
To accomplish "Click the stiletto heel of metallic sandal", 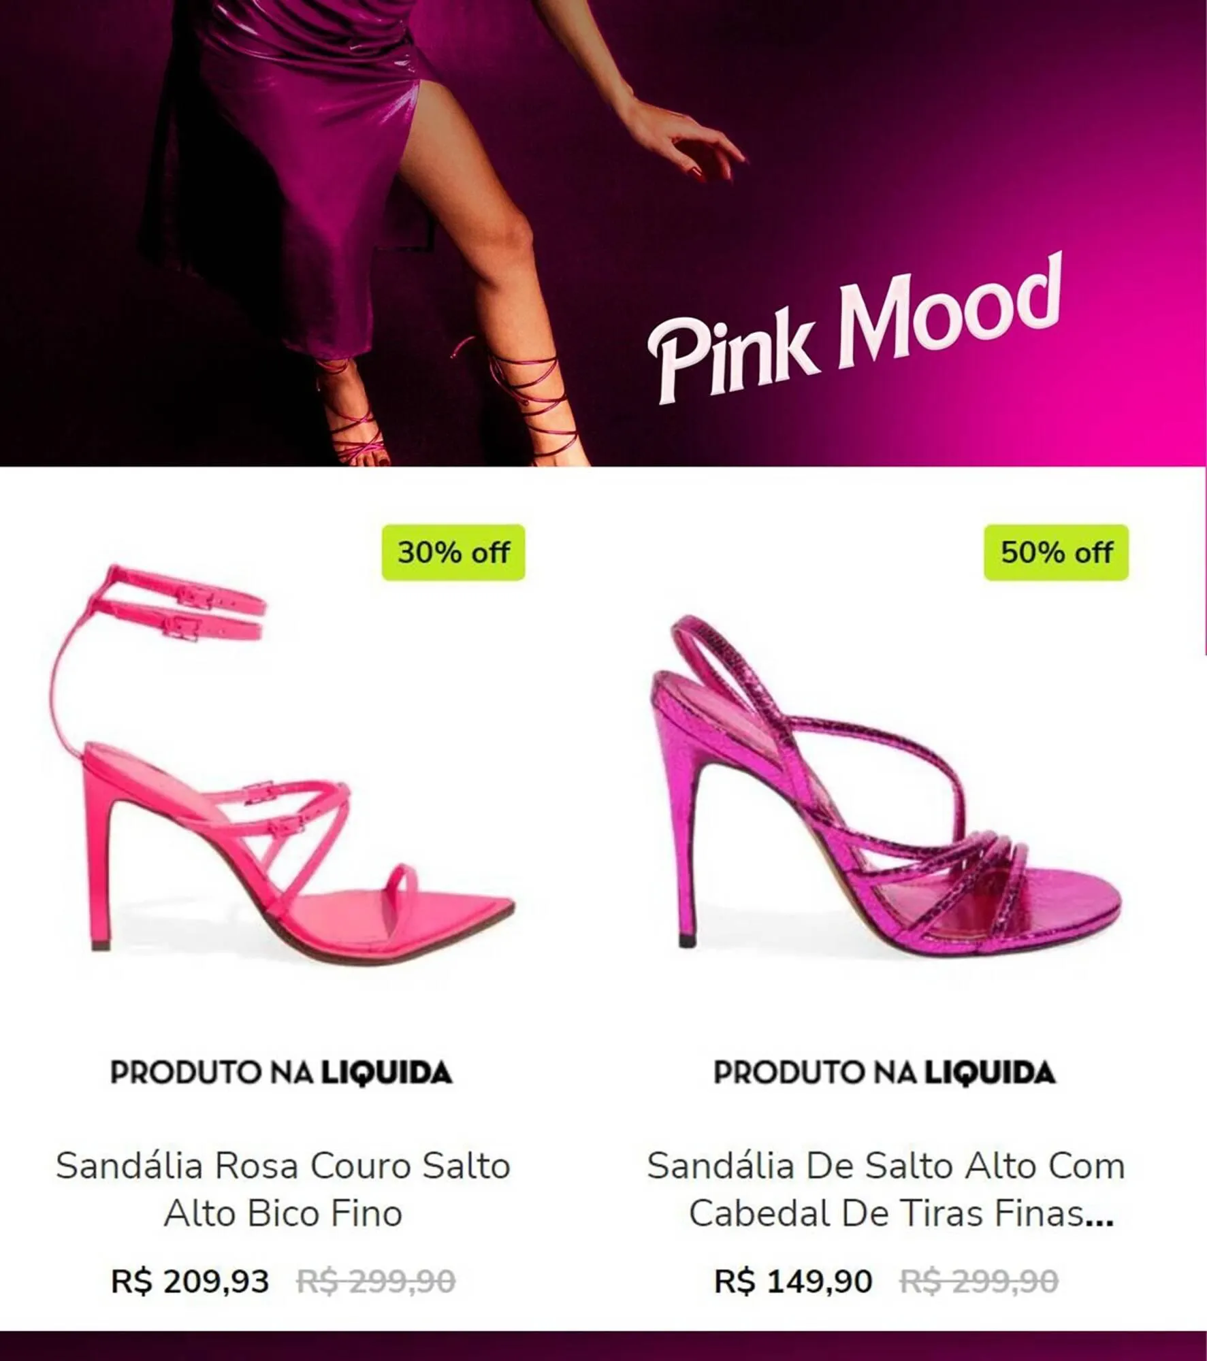I will point(684,837).
